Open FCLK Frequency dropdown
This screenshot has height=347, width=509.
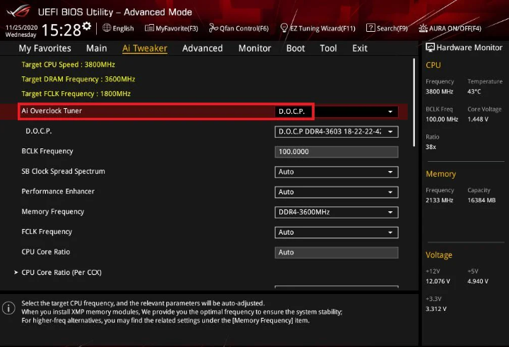point(337,233)
